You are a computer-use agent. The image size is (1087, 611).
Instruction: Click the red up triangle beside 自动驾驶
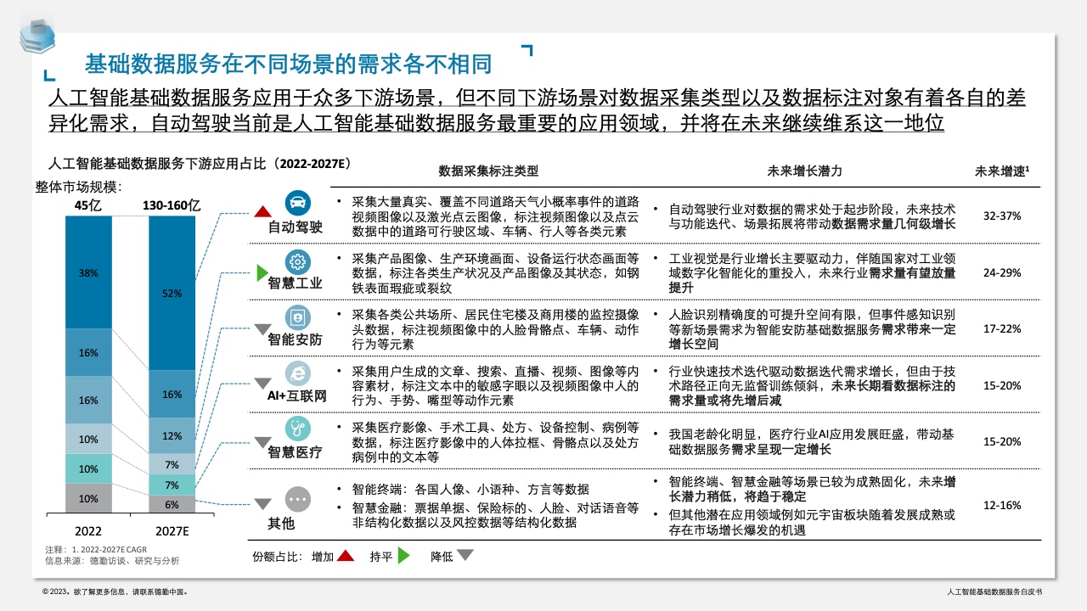pyautogui.click(x=262, y=211)
